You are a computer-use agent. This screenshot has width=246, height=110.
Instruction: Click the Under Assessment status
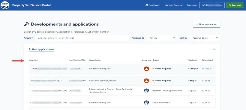click(161, 103)
